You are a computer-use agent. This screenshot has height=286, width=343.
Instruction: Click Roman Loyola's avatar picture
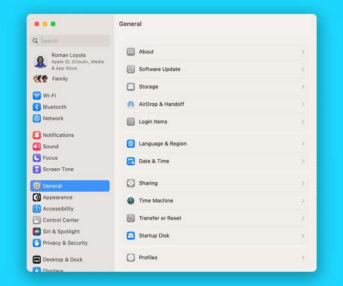coord(40,61)
